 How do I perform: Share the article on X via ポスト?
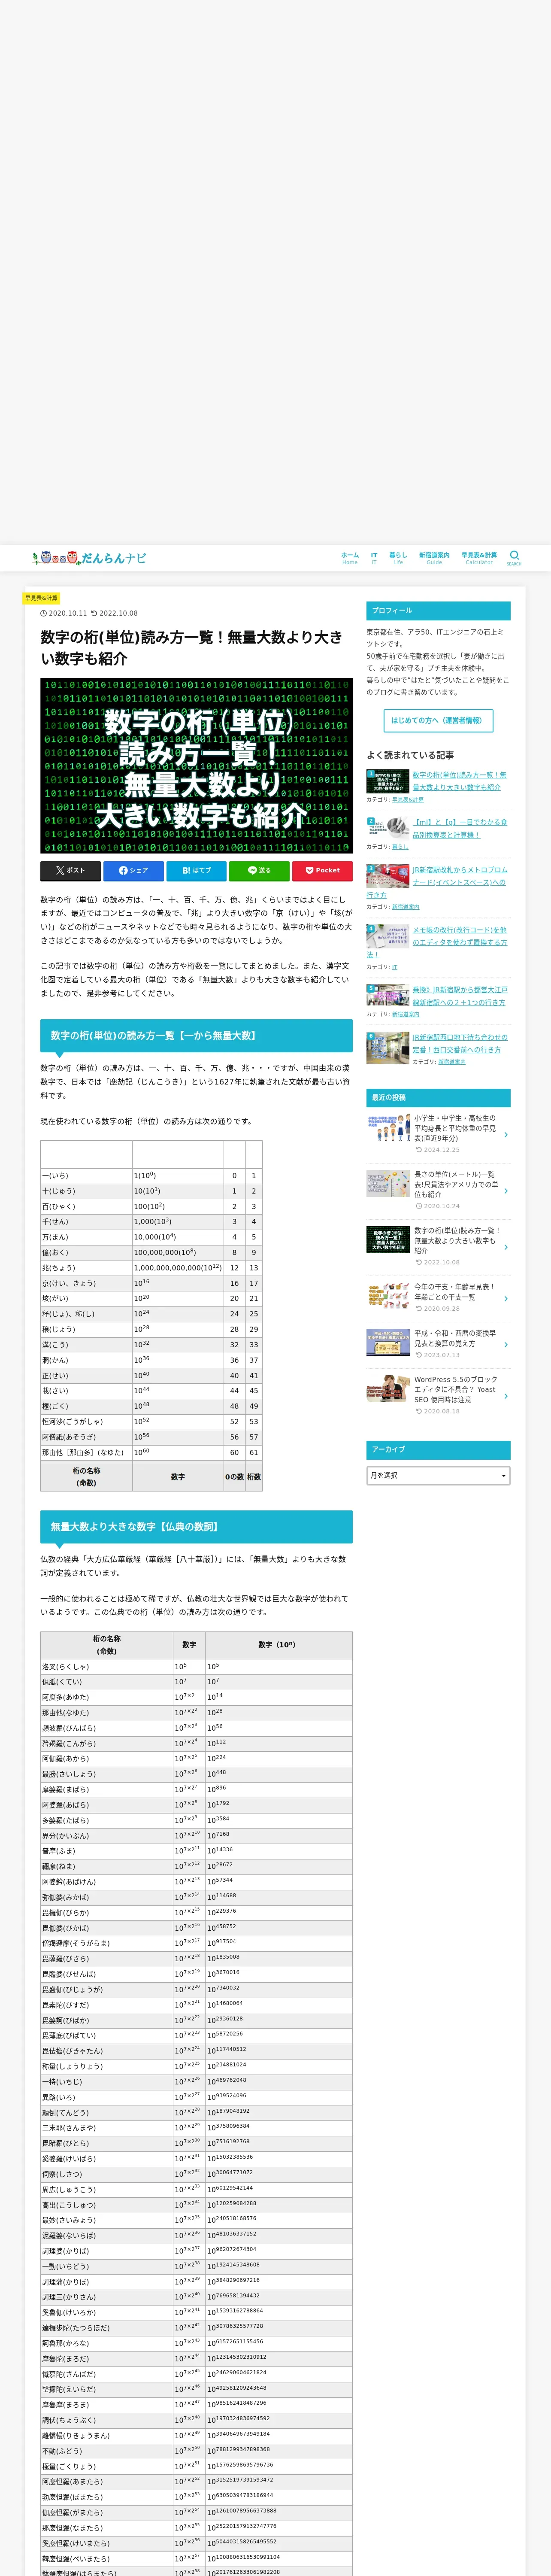70,871
